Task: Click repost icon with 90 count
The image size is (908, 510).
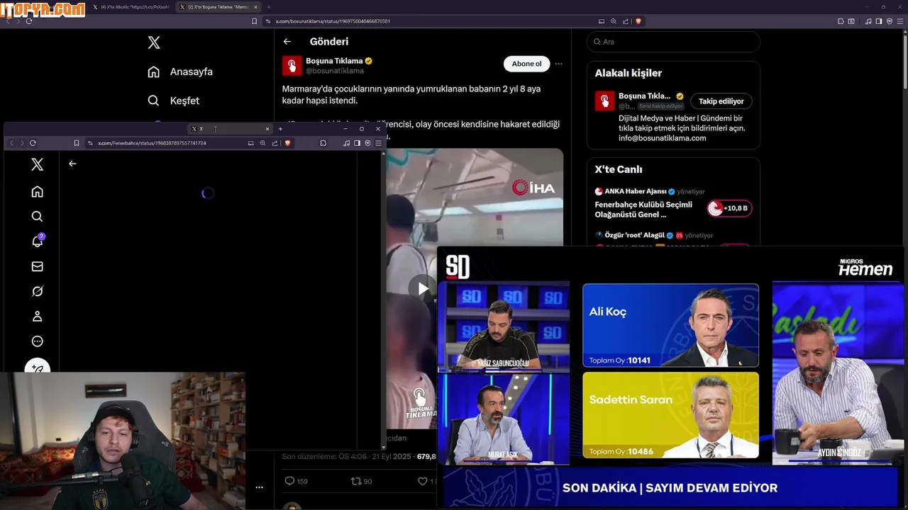Action: (x=362, y=482)
